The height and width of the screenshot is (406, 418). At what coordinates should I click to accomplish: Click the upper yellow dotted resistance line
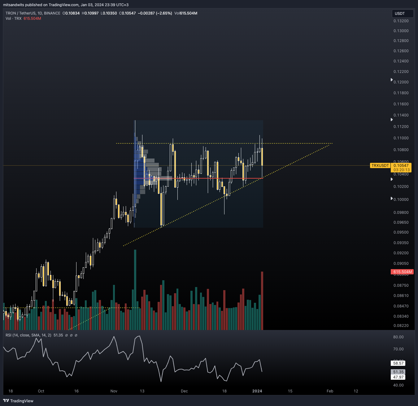[x=224, y=143]
